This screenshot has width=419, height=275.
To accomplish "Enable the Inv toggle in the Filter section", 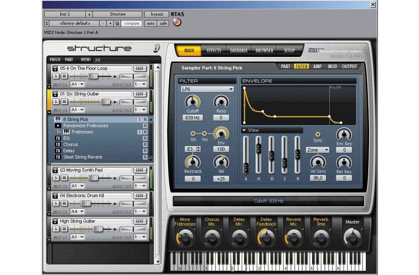I will click(204, 134).
